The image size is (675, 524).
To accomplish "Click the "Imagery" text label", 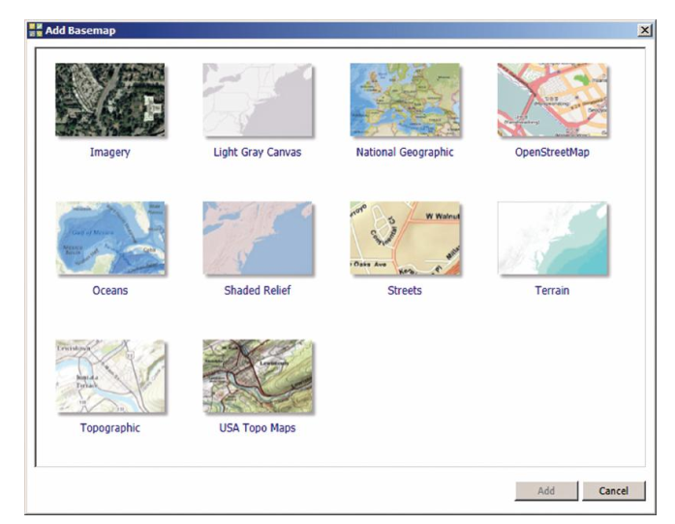I will [x=109, y=153].
